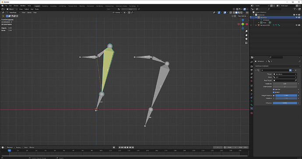302x159 pixels.
Task: Hide Collection via its eye icon
Action: [297, 15]
